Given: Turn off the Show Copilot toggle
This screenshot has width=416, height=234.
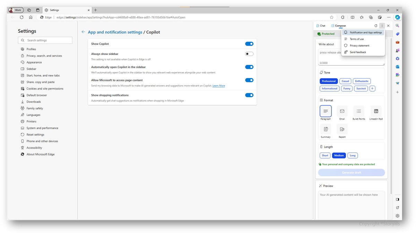Looking at the screenshot, I should coord(249,44).
